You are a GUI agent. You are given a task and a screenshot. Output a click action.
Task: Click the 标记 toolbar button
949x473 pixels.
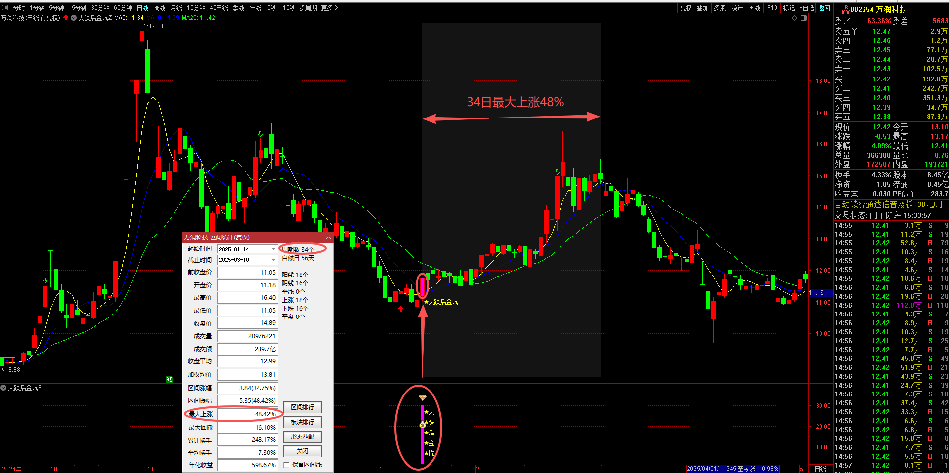789,8
